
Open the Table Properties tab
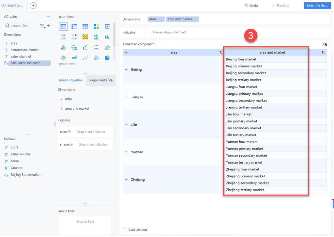(70, 80)
